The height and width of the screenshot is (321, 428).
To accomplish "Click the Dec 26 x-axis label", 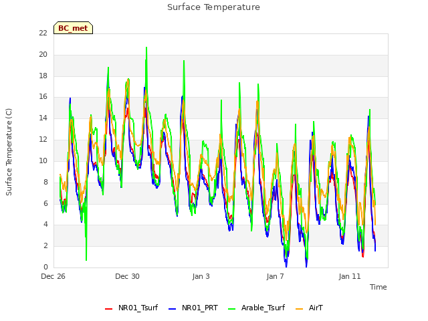I will point(53,276).
